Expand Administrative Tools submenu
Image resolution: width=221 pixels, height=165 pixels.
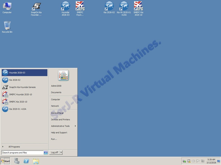point(63,126)
